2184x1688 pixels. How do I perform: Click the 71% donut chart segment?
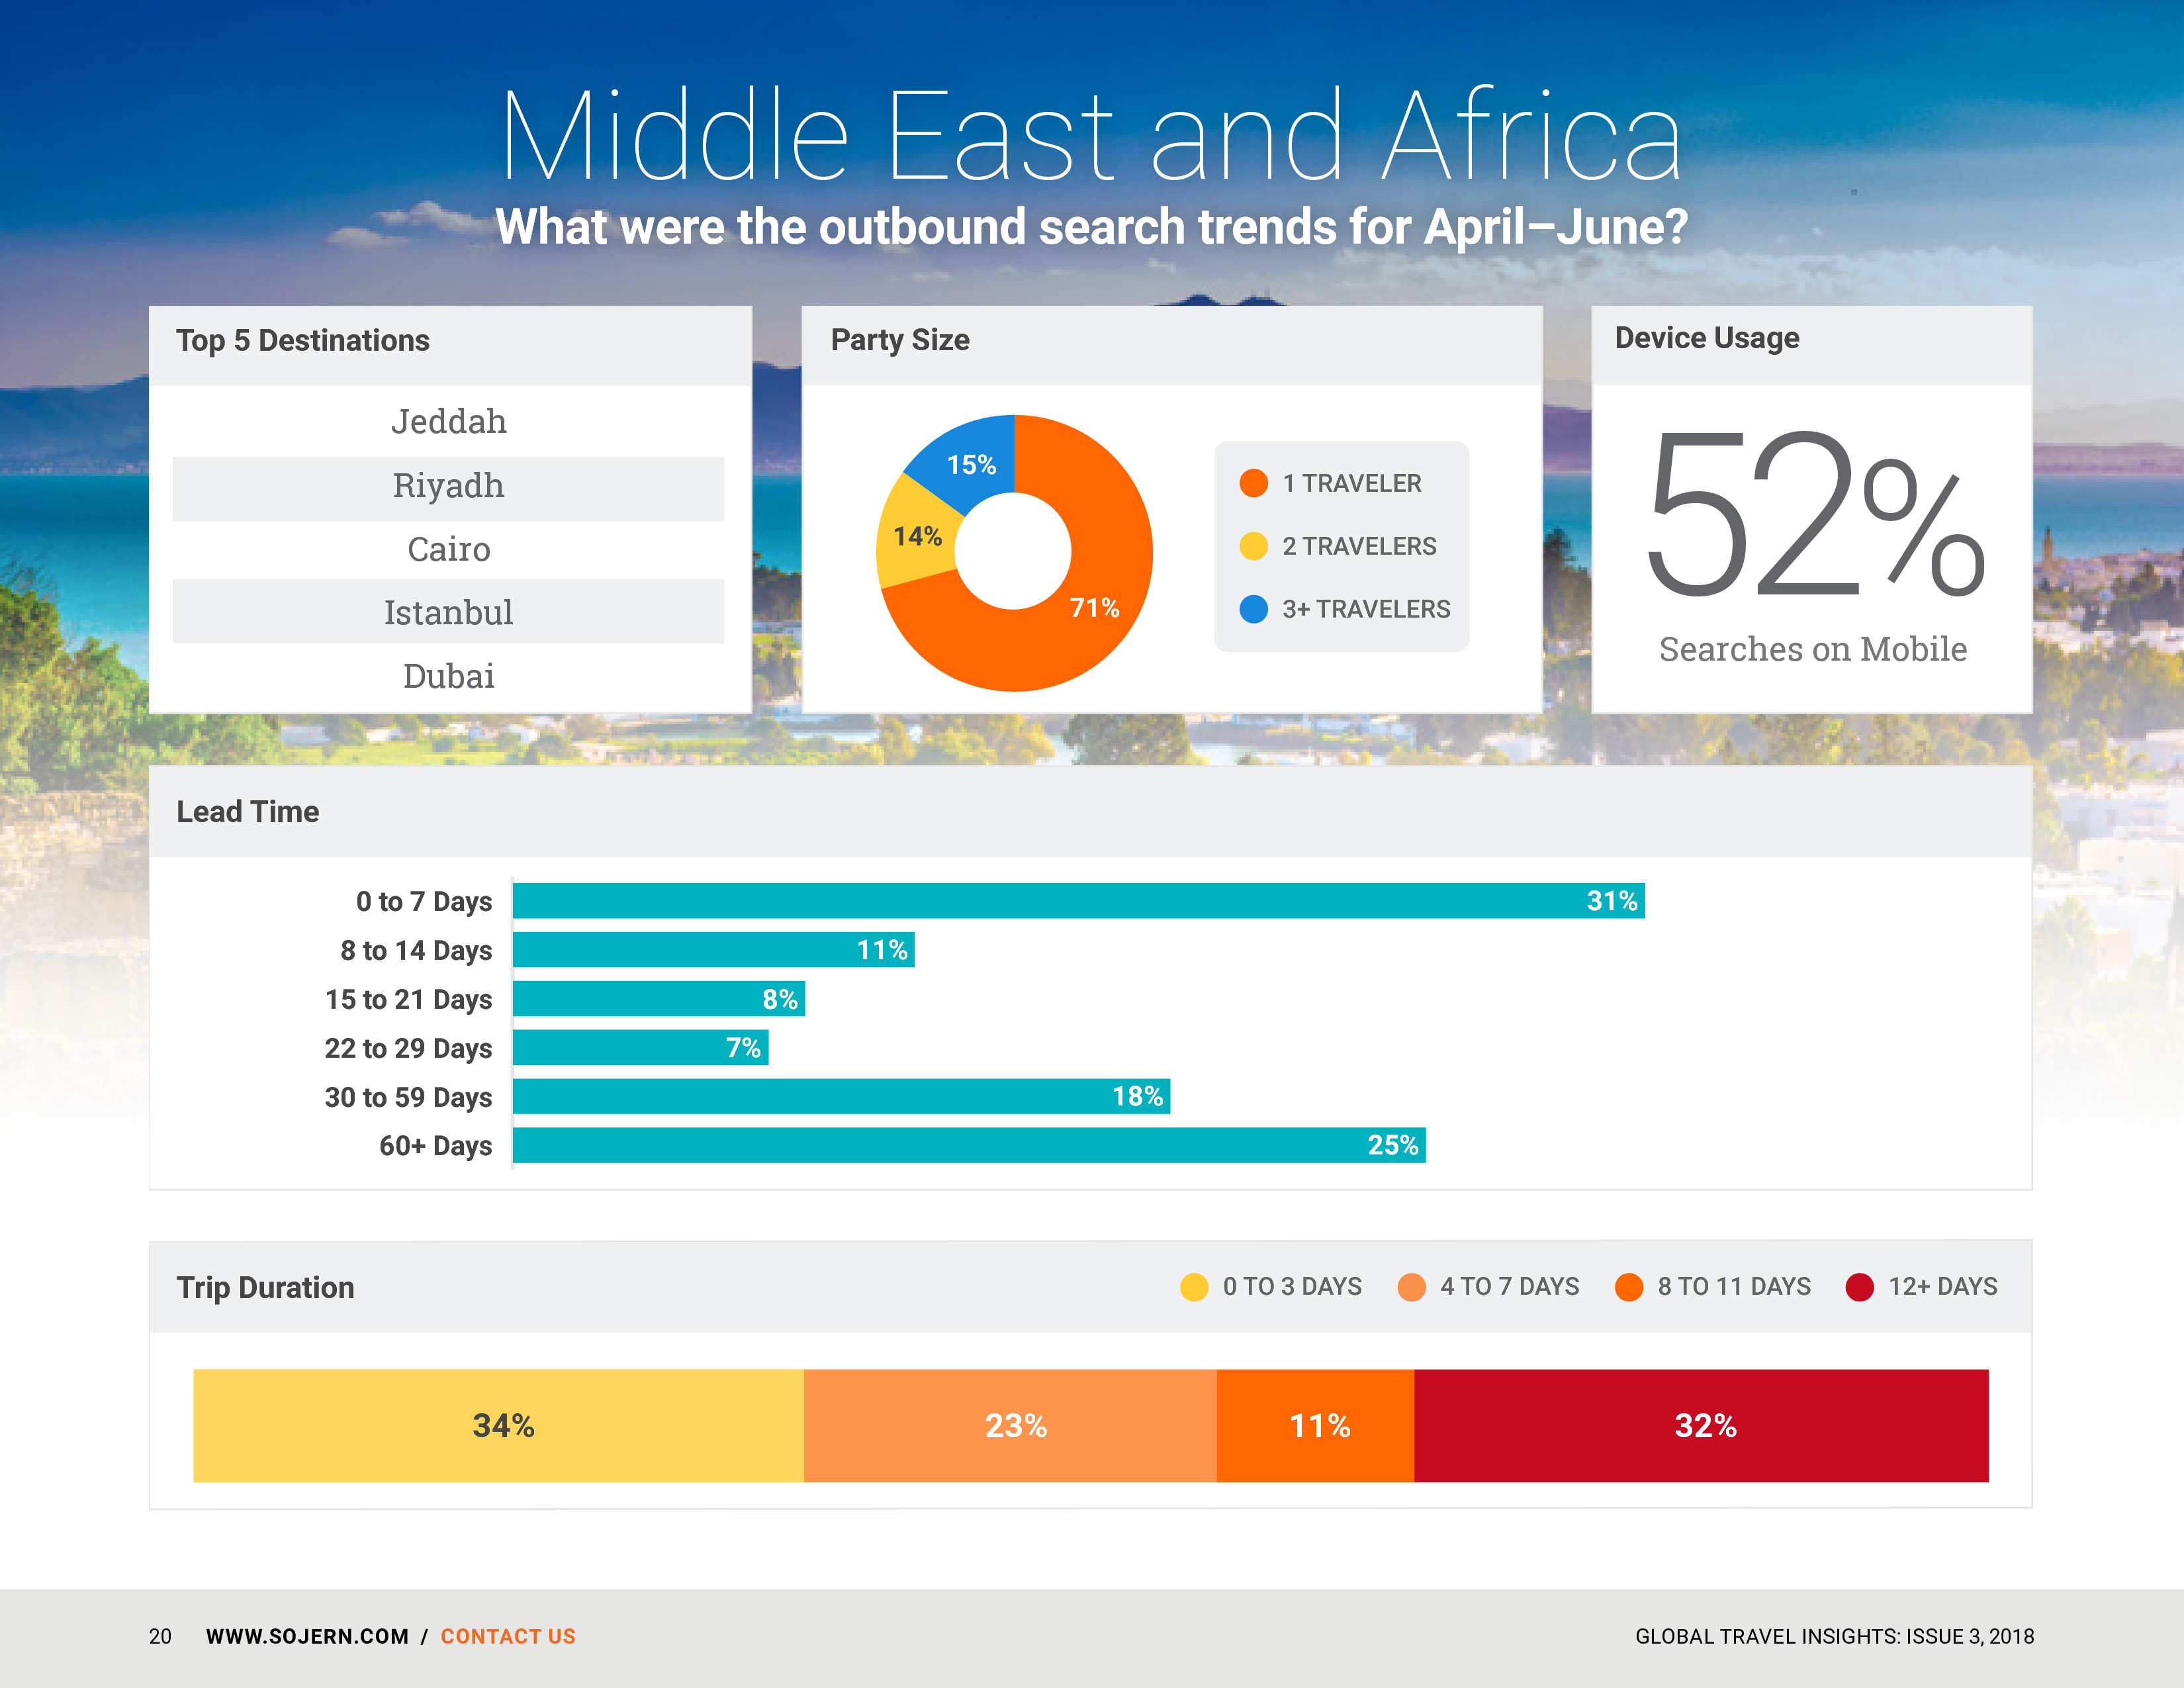point(1094,607)
